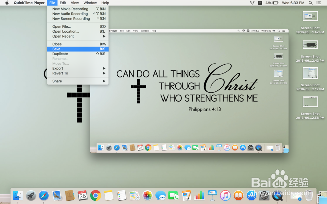The image size is (327, 204).
Task: Open the yellow Notes app icon
Action: pos(109,196)
